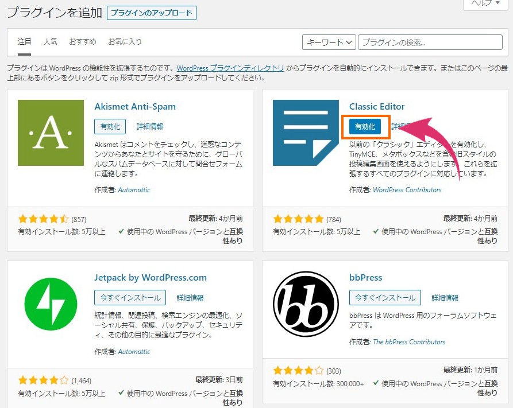Viewport: 513px width, 408px height.
Task: Open the Jetpack by WordPress.com title link
Action: pos(151,278)
